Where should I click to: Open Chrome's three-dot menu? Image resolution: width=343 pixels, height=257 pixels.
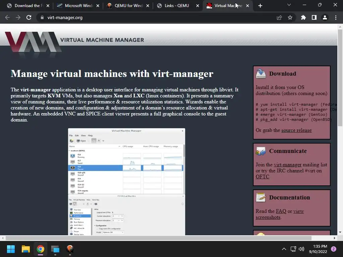(x=336, y=17)
